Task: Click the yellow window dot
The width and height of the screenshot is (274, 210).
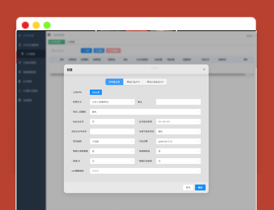Action: point(36,25)
